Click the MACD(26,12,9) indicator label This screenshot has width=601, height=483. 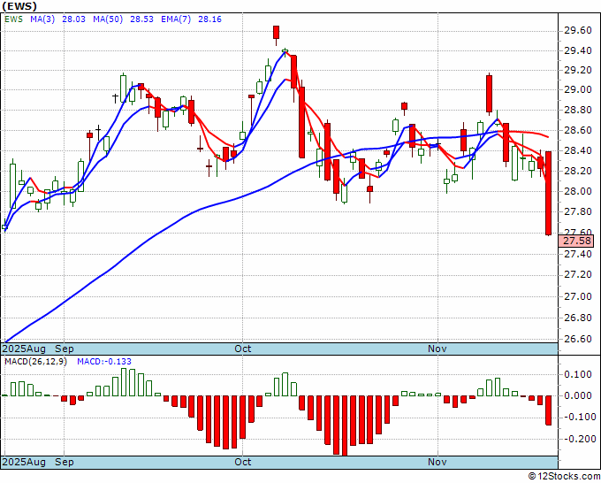click(x=35, y=362)
